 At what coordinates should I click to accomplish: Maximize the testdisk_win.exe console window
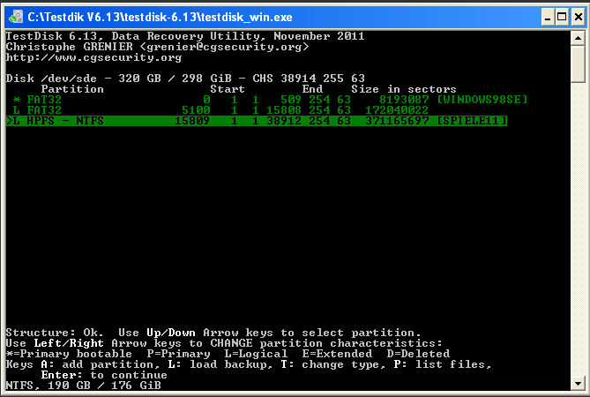tap(563, 18)
